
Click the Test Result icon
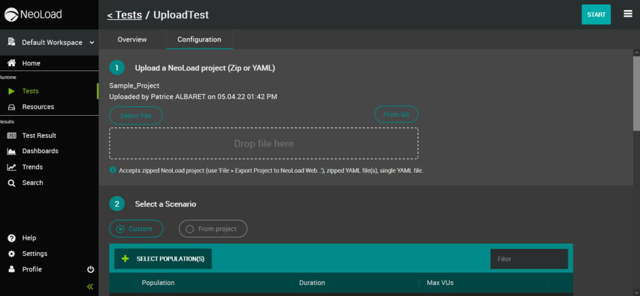11,135
